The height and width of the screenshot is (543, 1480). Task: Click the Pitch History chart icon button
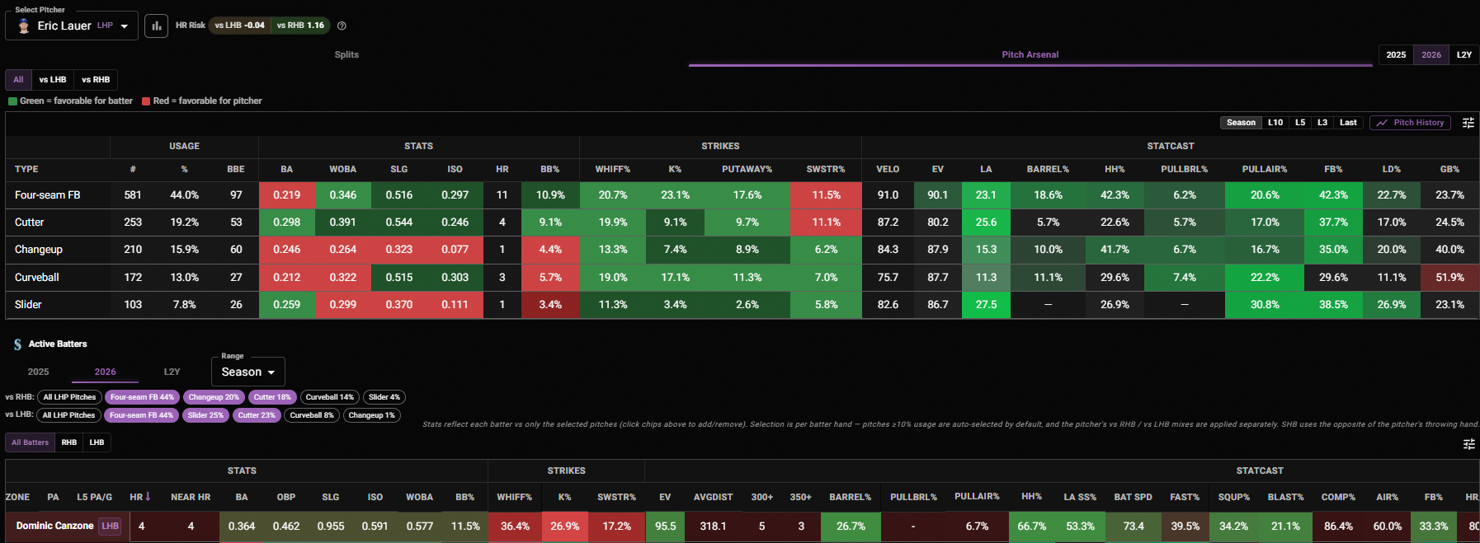(1411, 123)
